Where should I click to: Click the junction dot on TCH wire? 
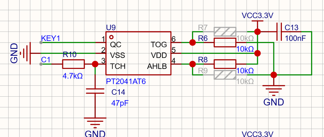tap(95, 64)
